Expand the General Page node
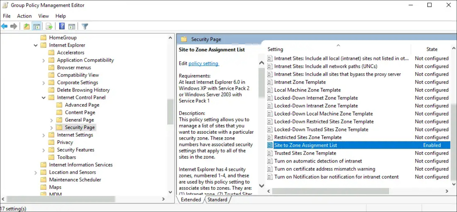 click(x=51, y=120)
